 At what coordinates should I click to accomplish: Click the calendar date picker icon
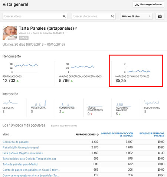160,16
